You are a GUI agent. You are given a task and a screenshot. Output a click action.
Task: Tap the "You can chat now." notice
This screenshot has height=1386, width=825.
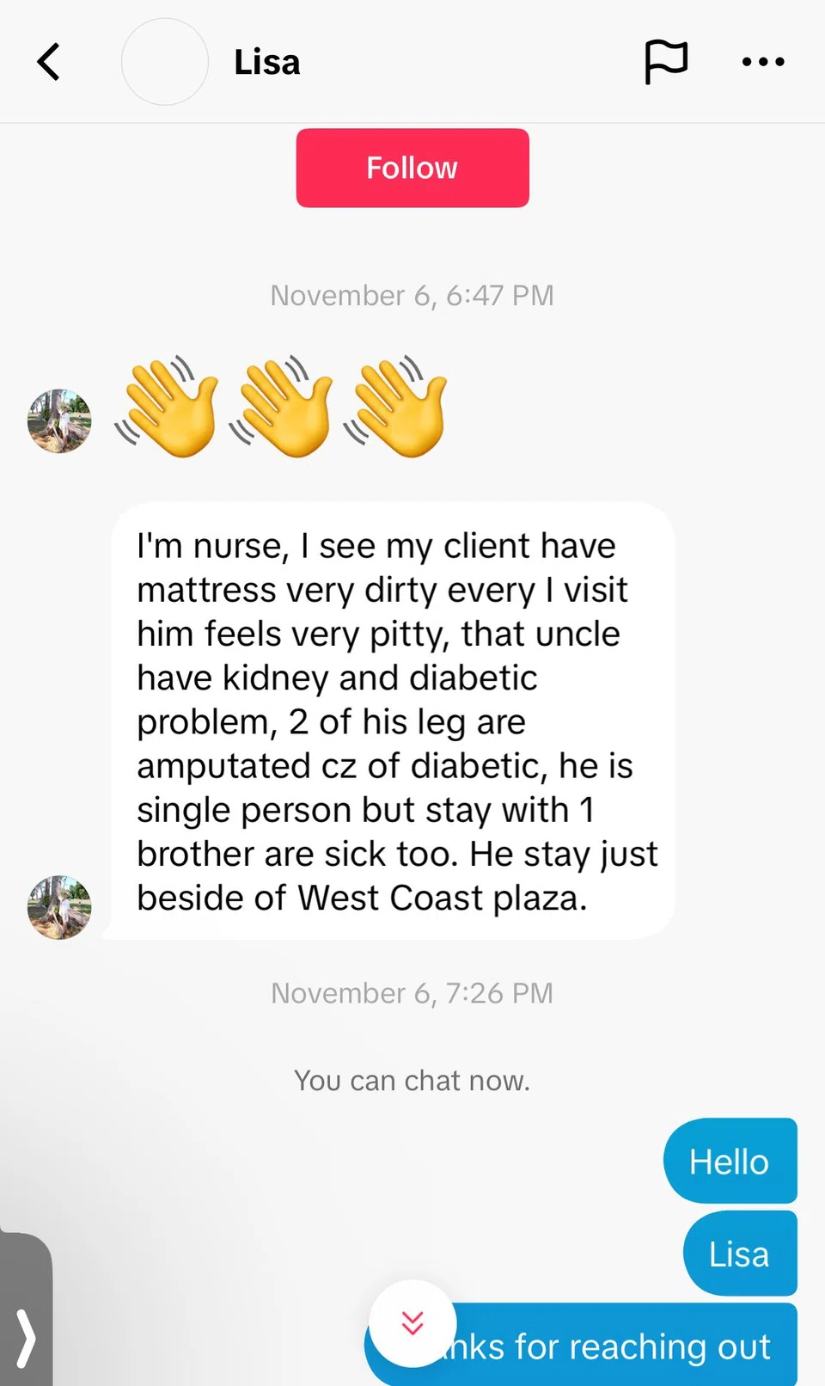click(x=412, y=1081)
